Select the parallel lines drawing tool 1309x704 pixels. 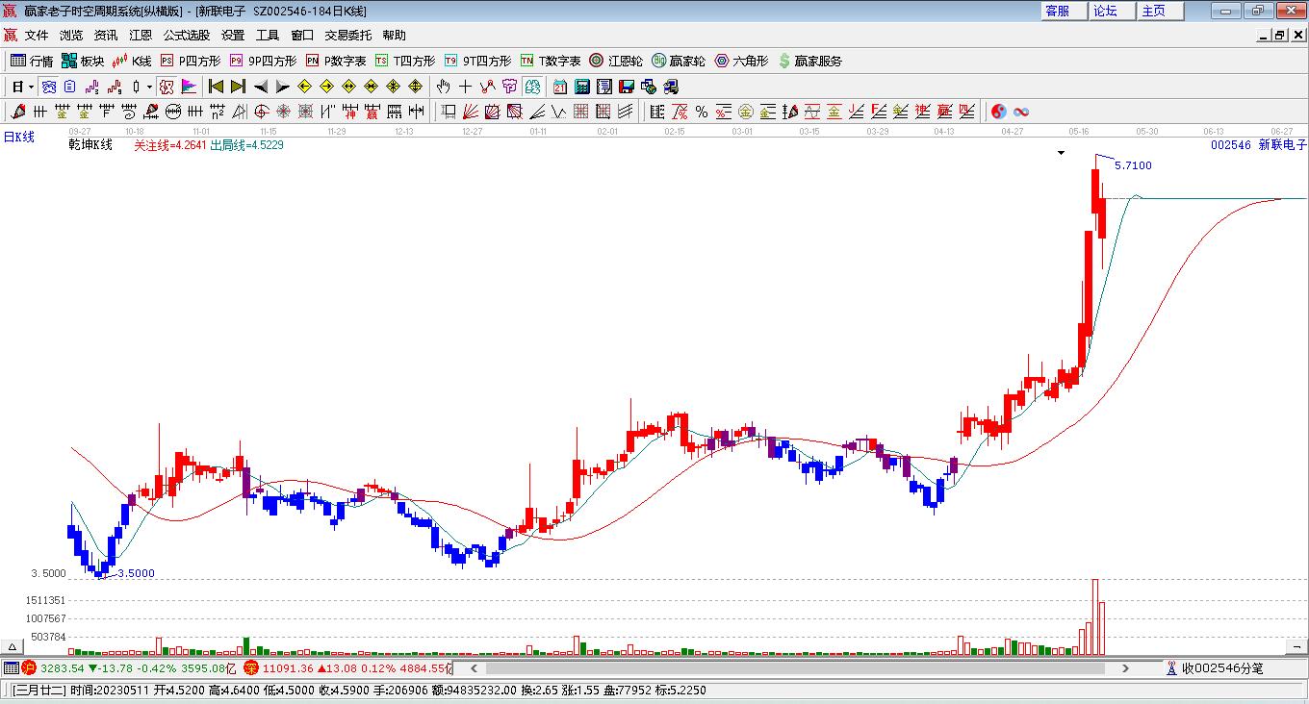[626, 112]
